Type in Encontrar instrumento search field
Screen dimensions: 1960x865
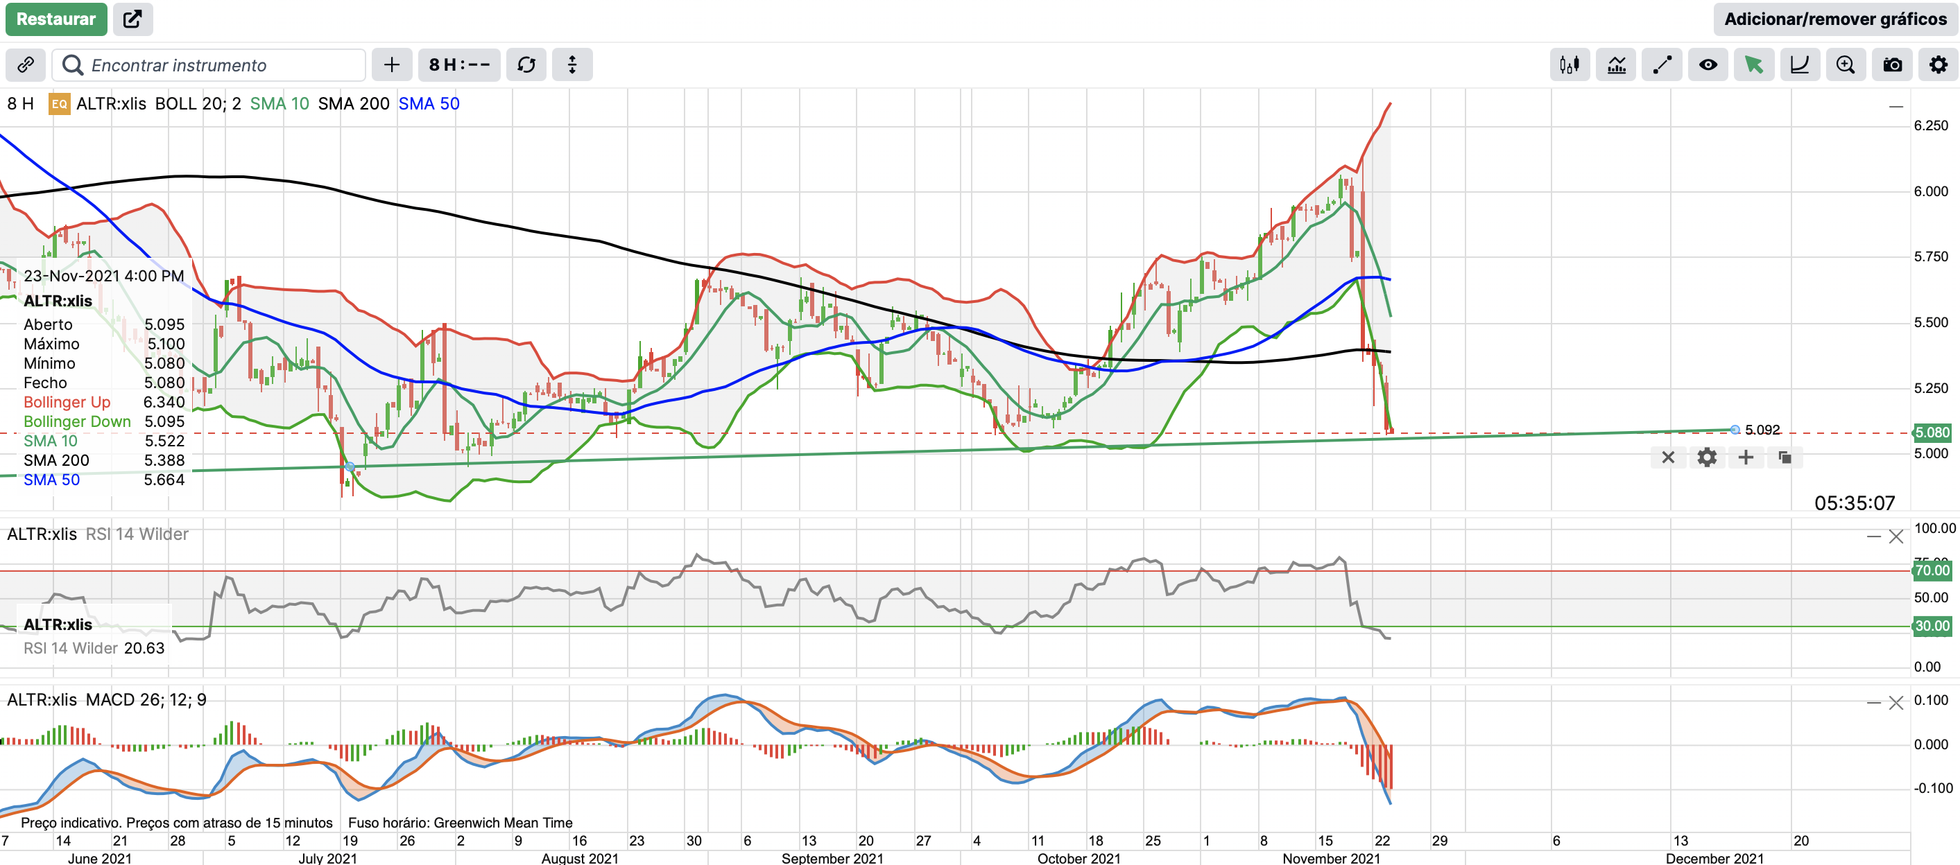pyautogui.click(x=221, y=64)
